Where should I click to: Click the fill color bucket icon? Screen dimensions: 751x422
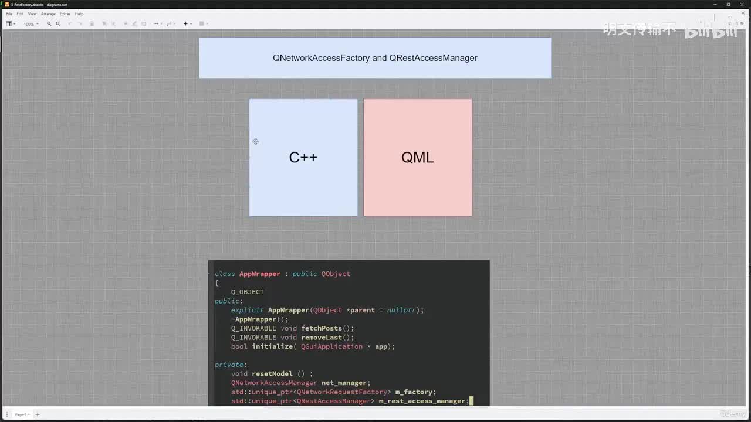pyautogui.click(x=126, y=24)
